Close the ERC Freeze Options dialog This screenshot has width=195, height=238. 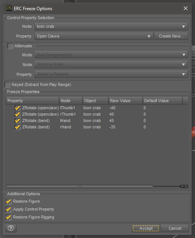click(x=186, y=8)
